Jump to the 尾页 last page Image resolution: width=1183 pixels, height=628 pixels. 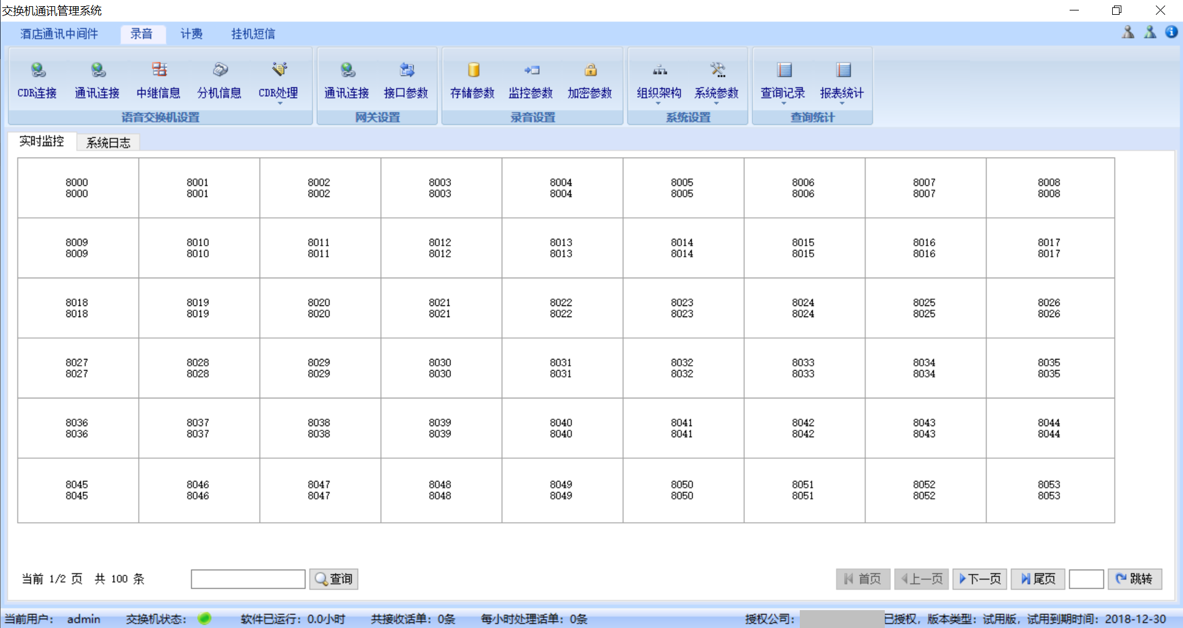(x=1038, y=579)
